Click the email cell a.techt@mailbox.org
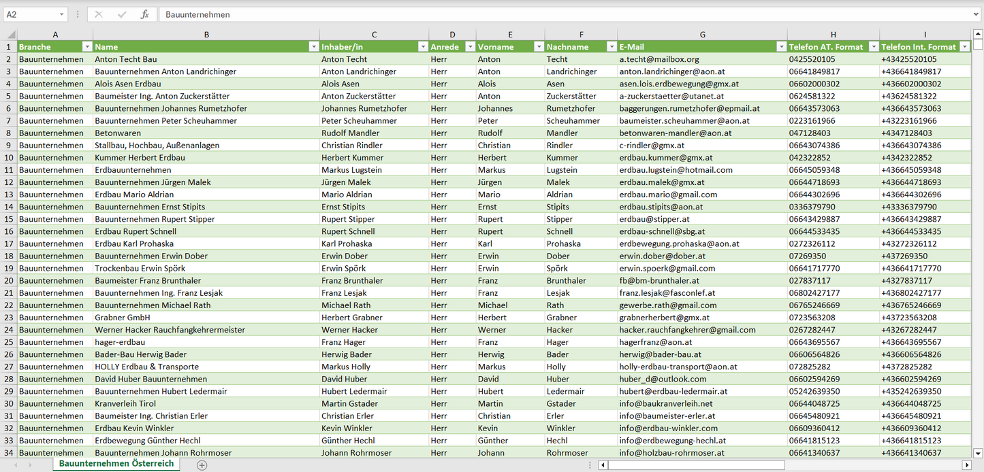 click(x=658, y=59)
